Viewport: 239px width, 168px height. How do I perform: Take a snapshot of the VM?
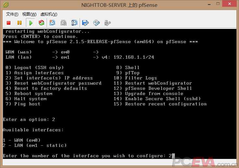pos(52,23)
